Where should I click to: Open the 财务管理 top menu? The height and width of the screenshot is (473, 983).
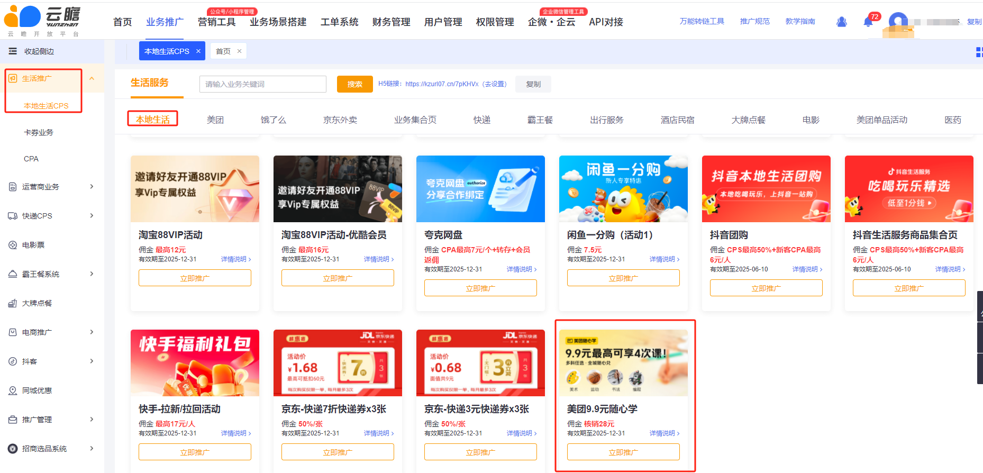(x=392, y=22)
